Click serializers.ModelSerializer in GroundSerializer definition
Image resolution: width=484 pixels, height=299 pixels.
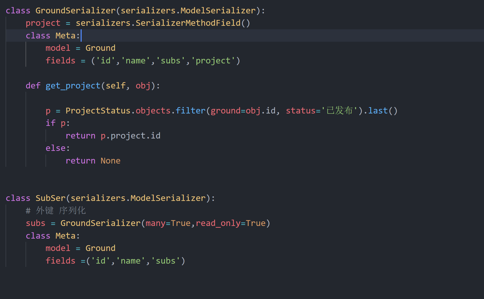tap(188, 11)
